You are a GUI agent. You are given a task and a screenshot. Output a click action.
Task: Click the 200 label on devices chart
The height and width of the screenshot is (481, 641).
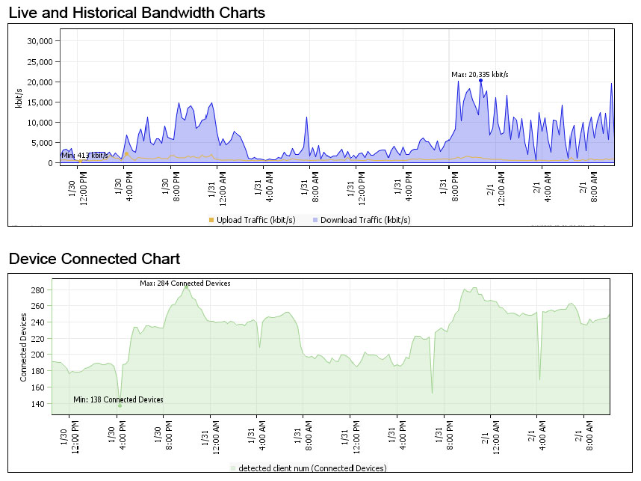point(37,355)
